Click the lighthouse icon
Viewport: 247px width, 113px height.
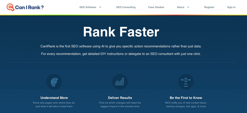186,82
